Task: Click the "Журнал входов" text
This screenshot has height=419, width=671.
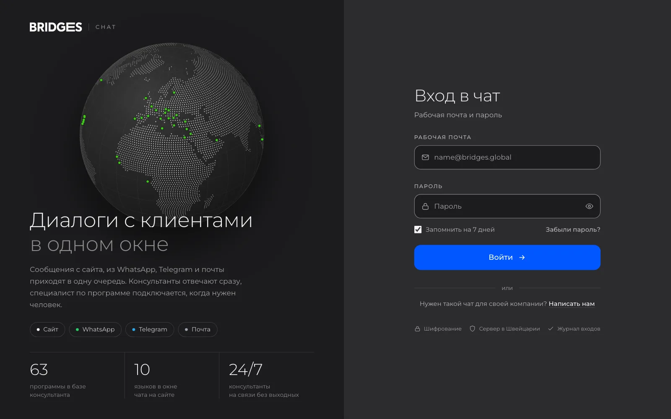Action: 579,329
